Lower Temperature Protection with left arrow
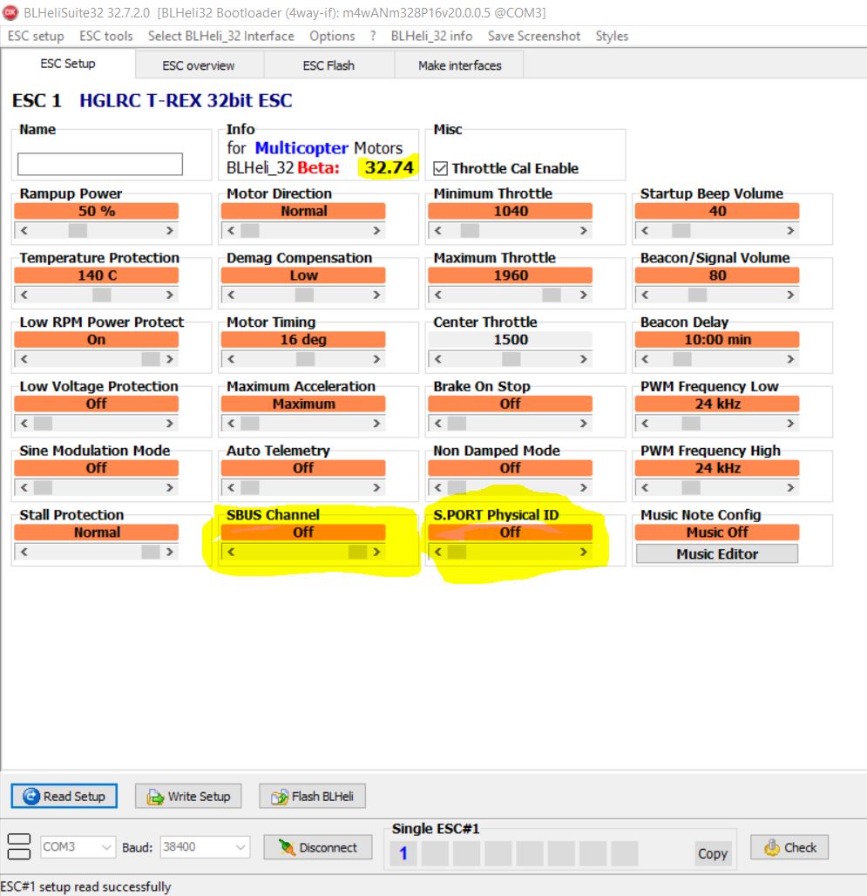The image size is (867, 896). point(24,295)
